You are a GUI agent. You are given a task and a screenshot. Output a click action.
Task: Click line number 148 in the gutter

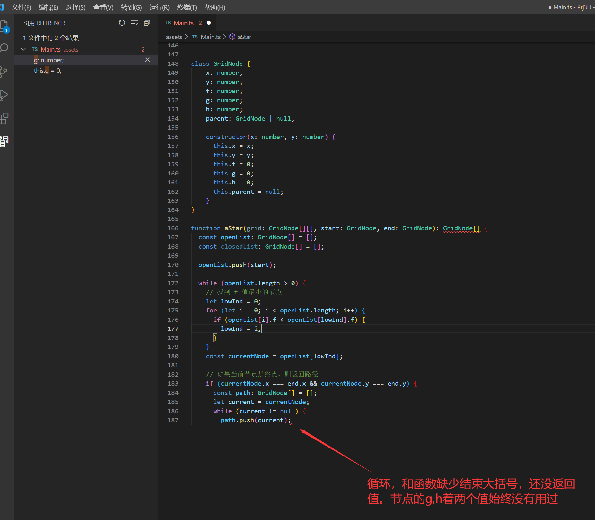173,64
